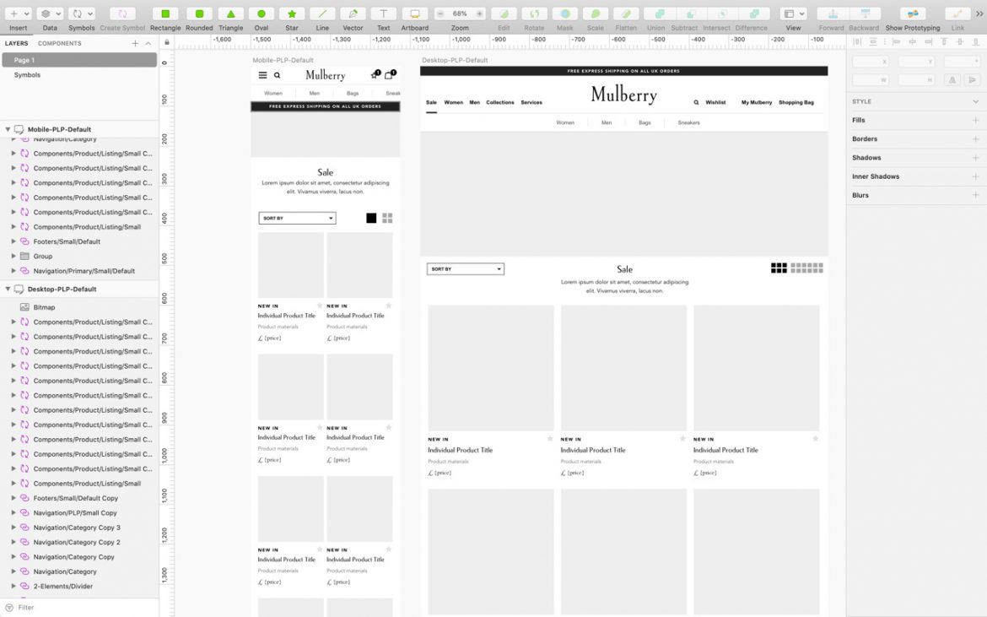This screenshot has width=987, height=617.
Task: Select gray six-column grid view on desktop
Action: (x=807, y=268)
